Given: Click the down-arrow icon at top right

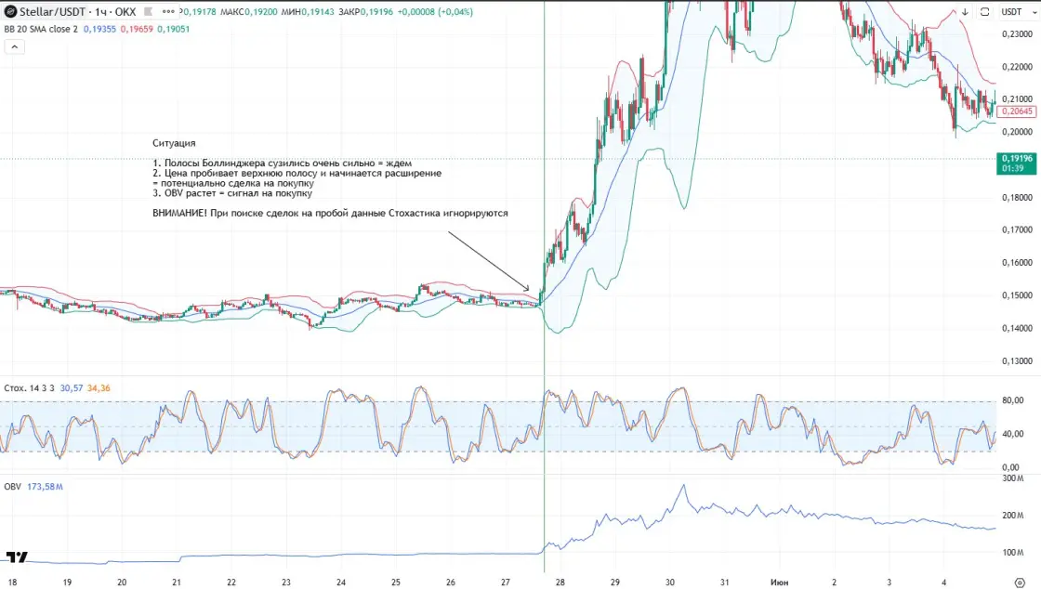Looking at the screenshot, I should coord(965,12).
